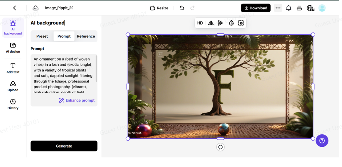Flip the image horizontally
Image resolution: width=342 pixels, height=167 pixels.
tap(211, 23)
